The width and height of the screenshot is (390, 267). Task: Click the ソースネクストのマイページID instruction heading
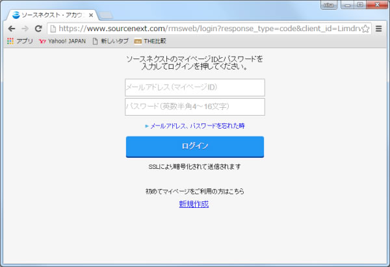(195, 63)
